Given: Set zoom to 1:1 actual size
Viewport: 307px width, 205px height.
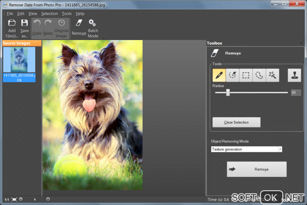Looking at the screenshot, I should coord(7,199).
